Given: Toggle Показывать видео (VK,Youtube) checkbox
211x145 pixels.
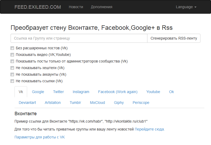Looking at the screenshot, I should click(12, 55).
